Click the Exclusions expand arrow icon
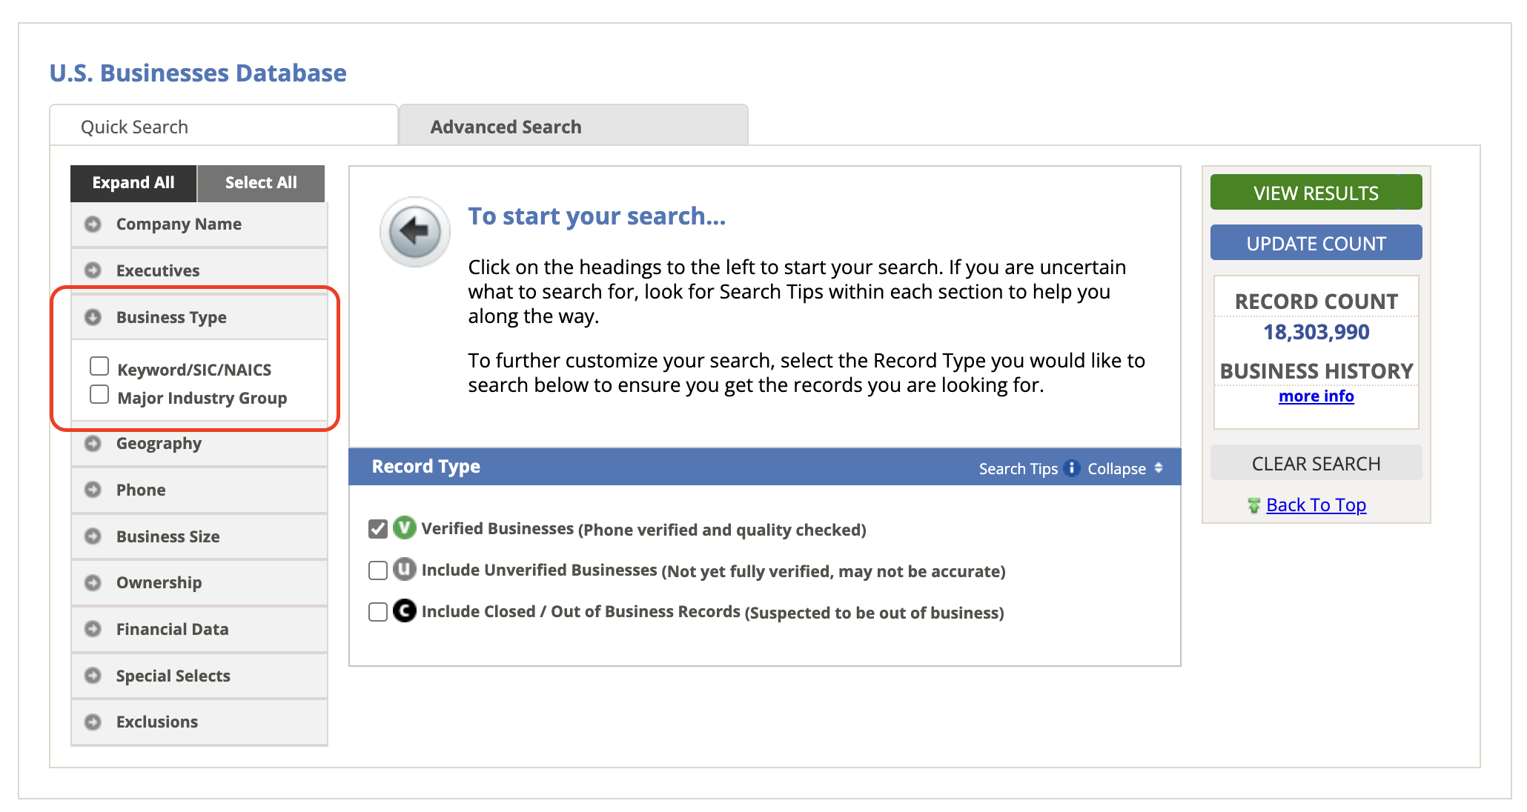 93,722
